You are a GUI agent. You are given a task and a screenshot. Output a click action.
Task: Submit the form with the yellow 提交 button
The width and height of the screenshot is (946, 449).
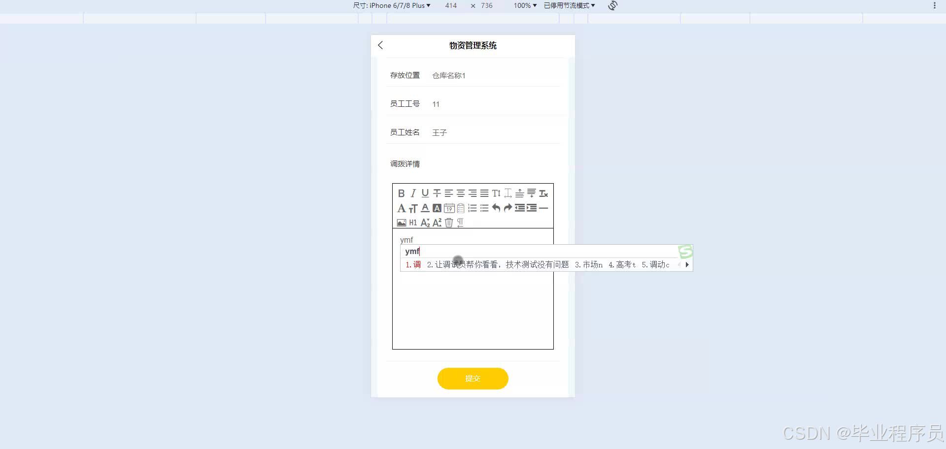click(473, 379)
